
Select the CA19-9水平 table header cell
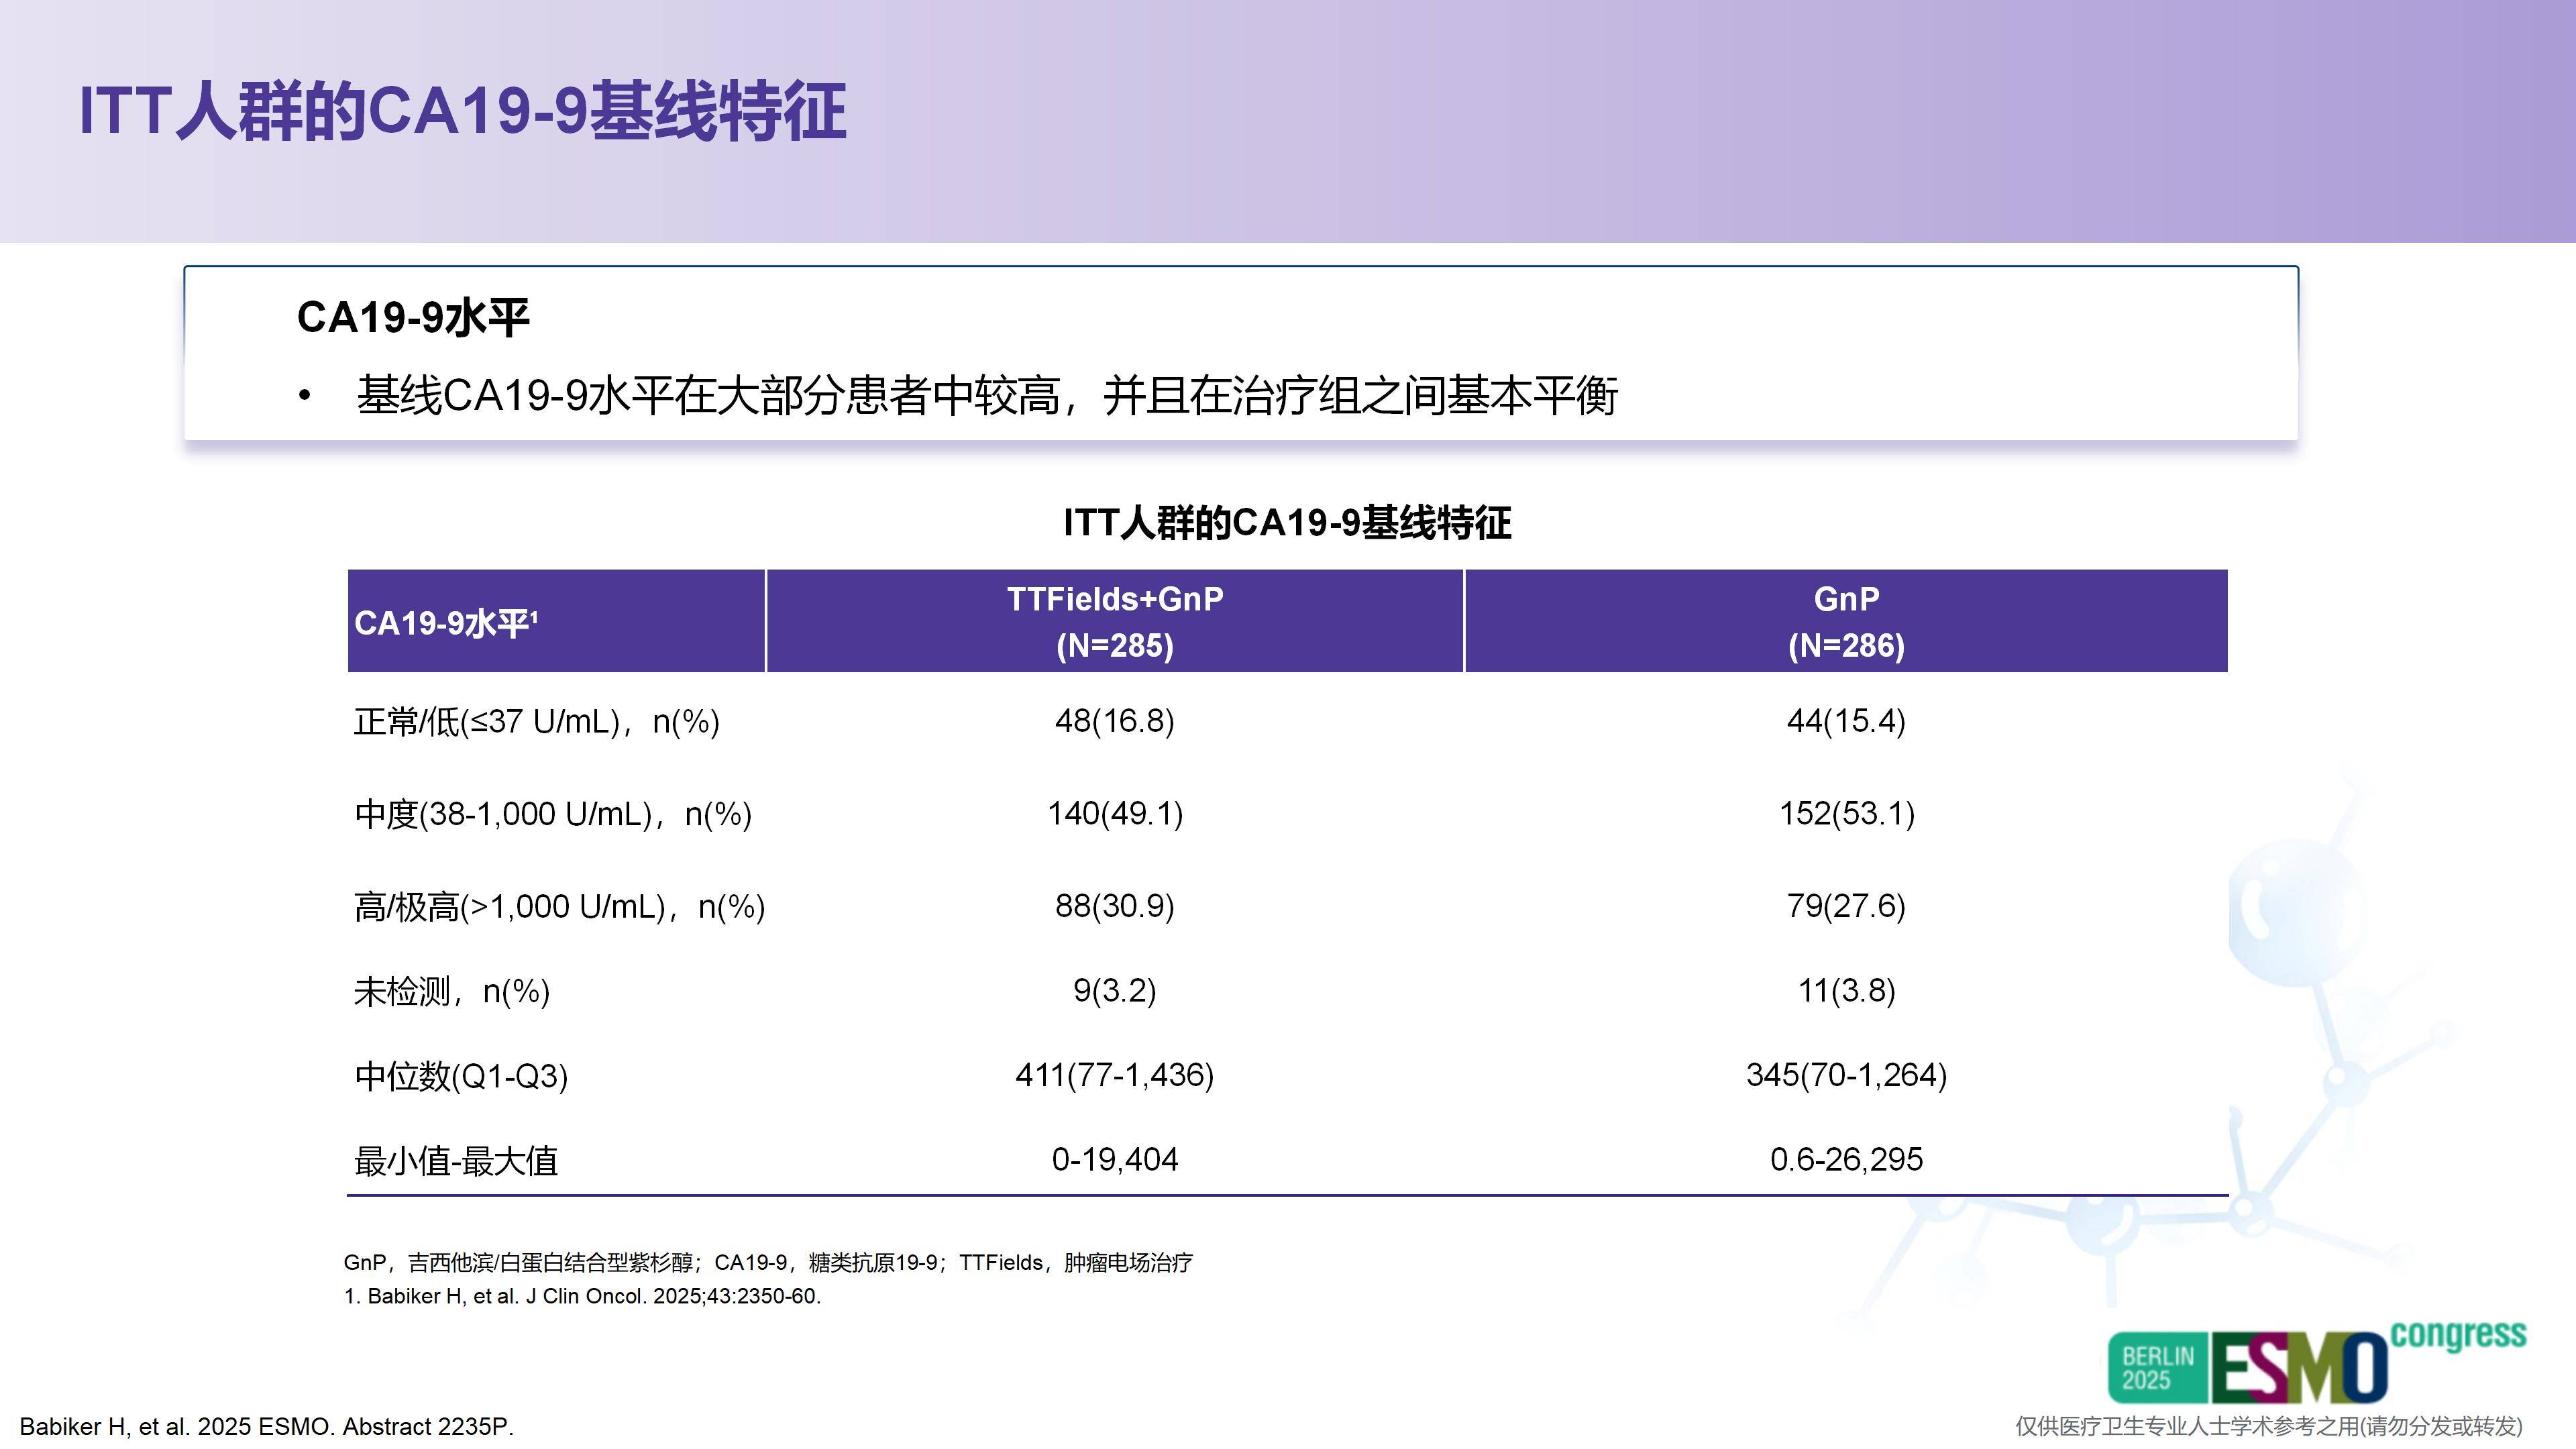point(446,623)
